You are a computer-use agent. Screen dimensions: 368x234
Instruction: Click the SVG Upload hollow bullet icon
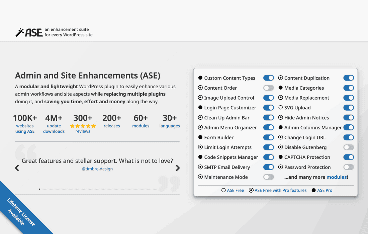tap(280, 107)
